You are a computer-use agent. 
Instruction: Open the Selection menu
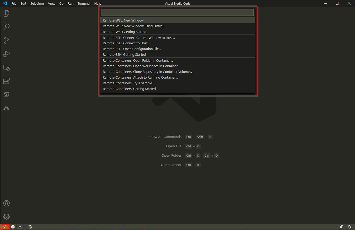37,3
